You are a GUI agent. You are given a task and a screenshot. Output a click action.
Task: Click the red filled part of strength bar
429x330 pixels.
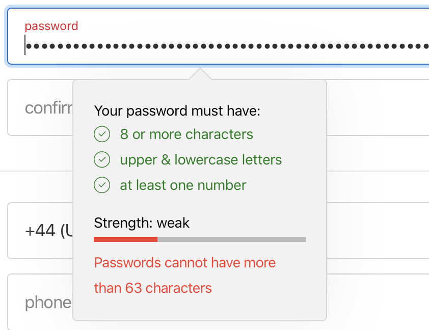click(x=125, y=239)
